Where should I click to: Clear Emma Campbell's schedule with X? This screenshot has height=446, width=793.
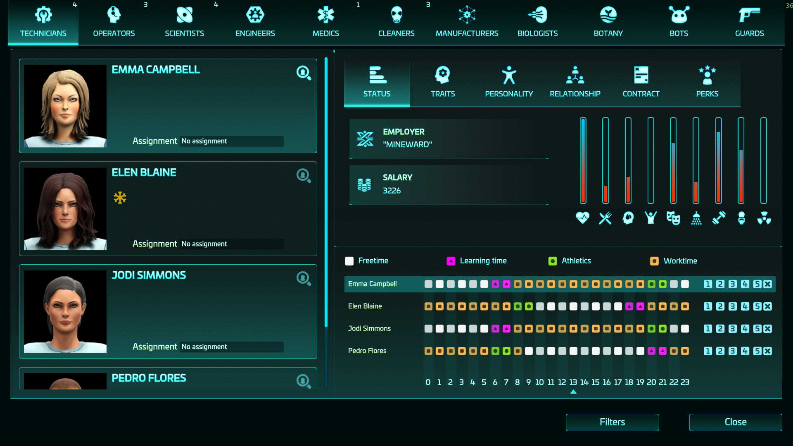[768, 284]
